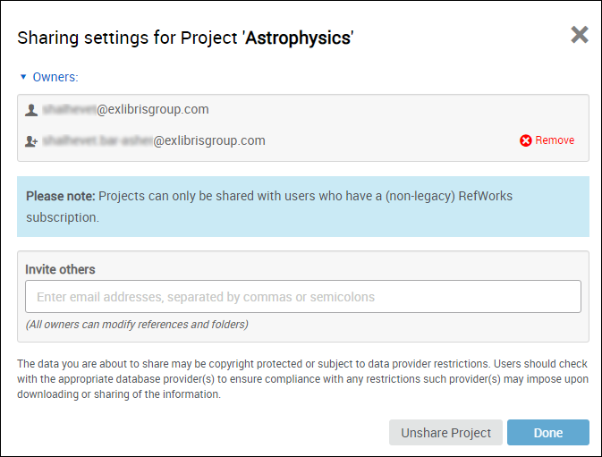Click the bold 'Please note:' label
The image size is (602, 457).
pyautogui.click(x=60, y=196)
